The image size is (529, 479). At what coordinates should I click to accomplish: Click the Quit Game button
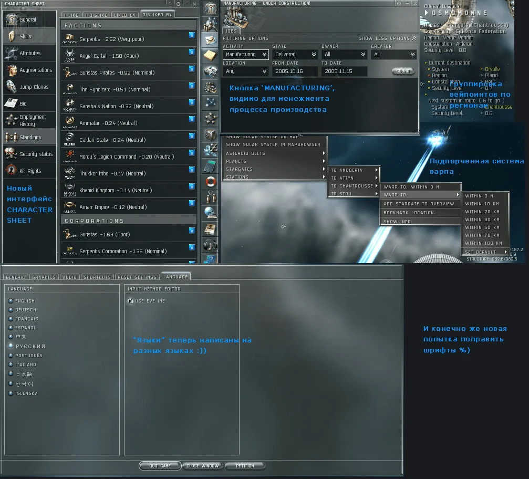coord(160,466)
